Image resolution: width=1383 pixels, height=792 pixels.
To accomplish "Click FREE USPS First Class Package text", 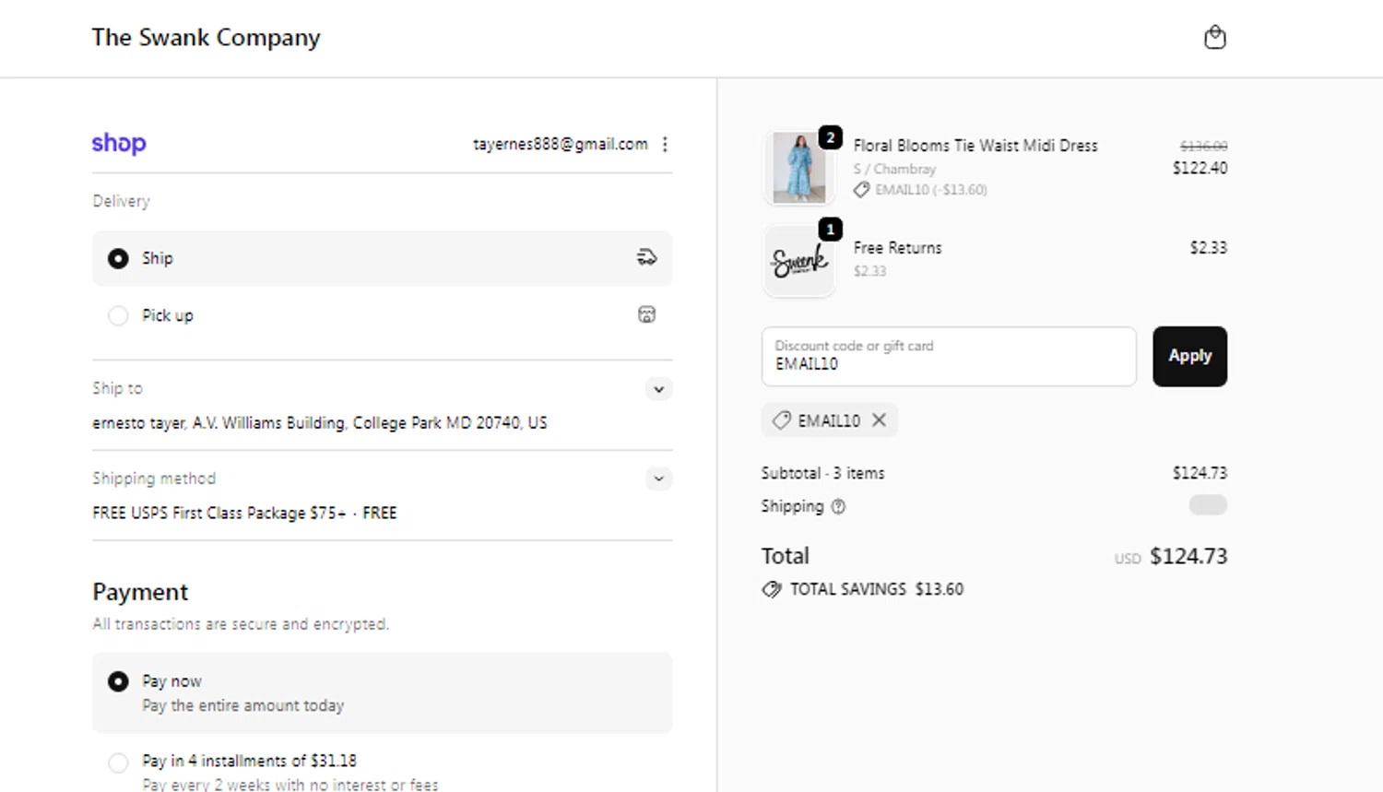I will (x=244, y=513).
